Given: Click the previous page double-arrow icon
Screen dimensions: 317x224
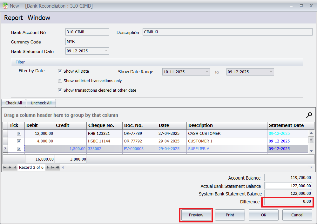Looking at the screenshot, I should [10, 167].
